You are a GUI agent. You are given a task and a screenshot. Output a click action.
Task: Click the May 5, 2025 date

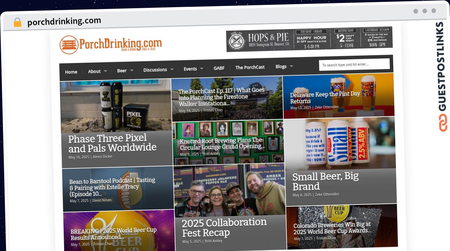[192, 241]
